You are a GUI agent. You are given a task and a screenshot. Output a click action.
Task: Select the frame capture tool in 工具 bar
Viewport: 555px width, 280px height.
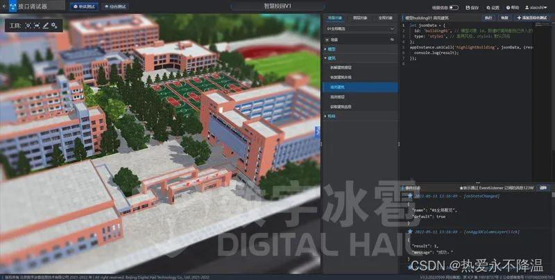click(37, 26)
